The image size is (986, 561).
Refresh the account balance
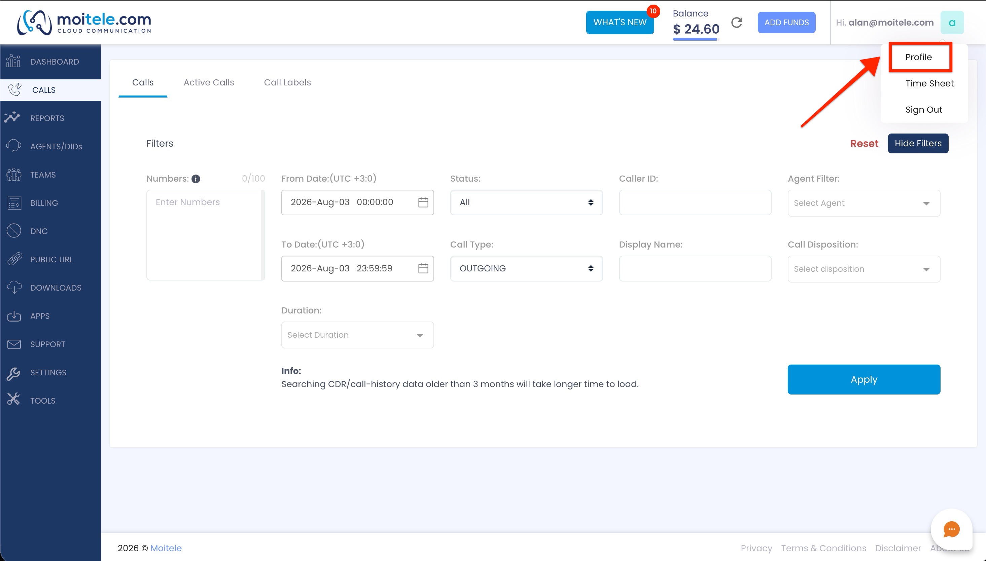pyautogui.click(x=737, y=23)
